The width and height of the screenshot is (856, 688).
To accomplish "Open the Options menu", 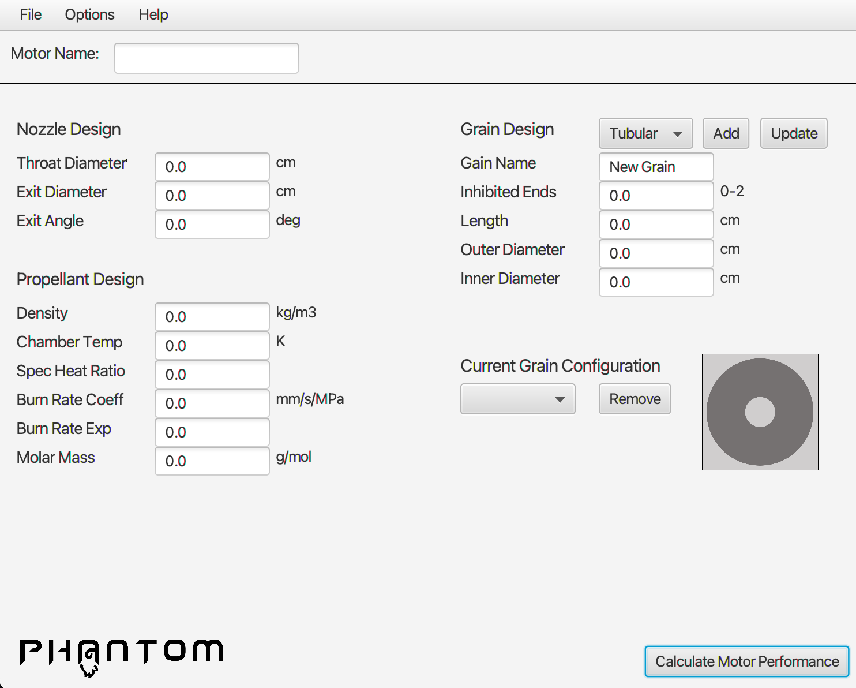I will [89, 14].
